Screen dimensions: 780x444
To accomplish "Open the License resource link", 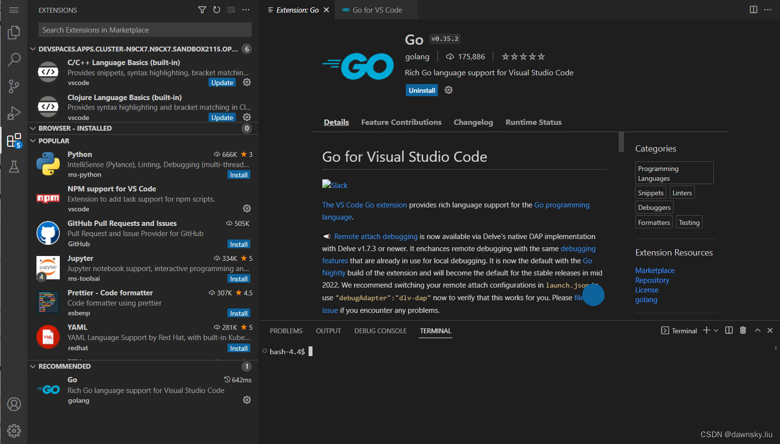I will (x=647, y=290).
